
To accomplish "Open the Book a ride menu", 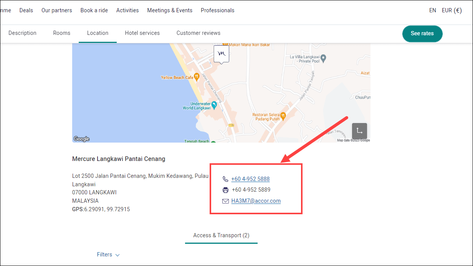I will coord(94,10).
